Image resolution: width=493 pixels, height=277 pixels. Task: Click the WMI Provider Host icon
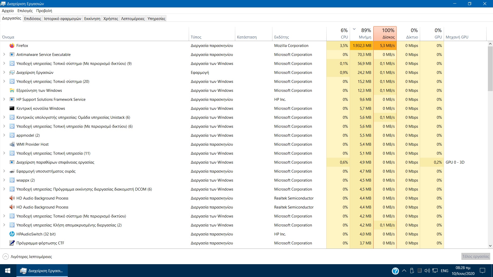tap(12, 144)
